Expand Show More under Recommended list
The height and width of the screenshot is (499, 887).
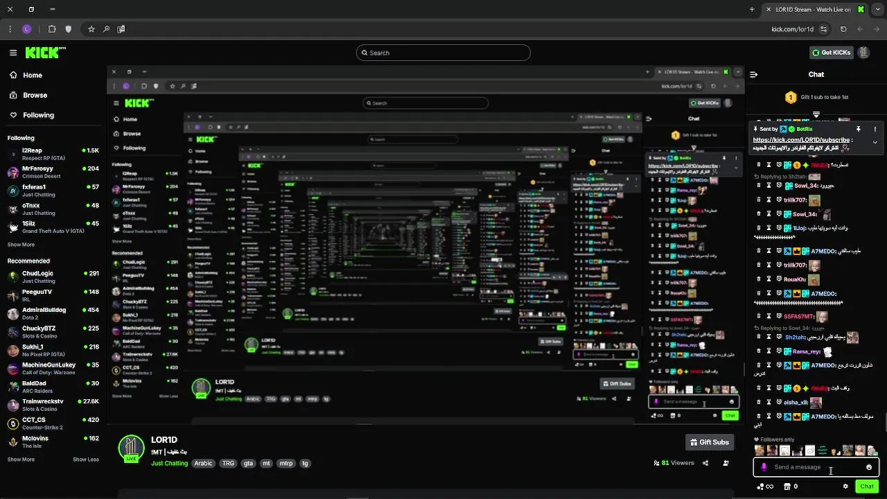coord(21,459)
